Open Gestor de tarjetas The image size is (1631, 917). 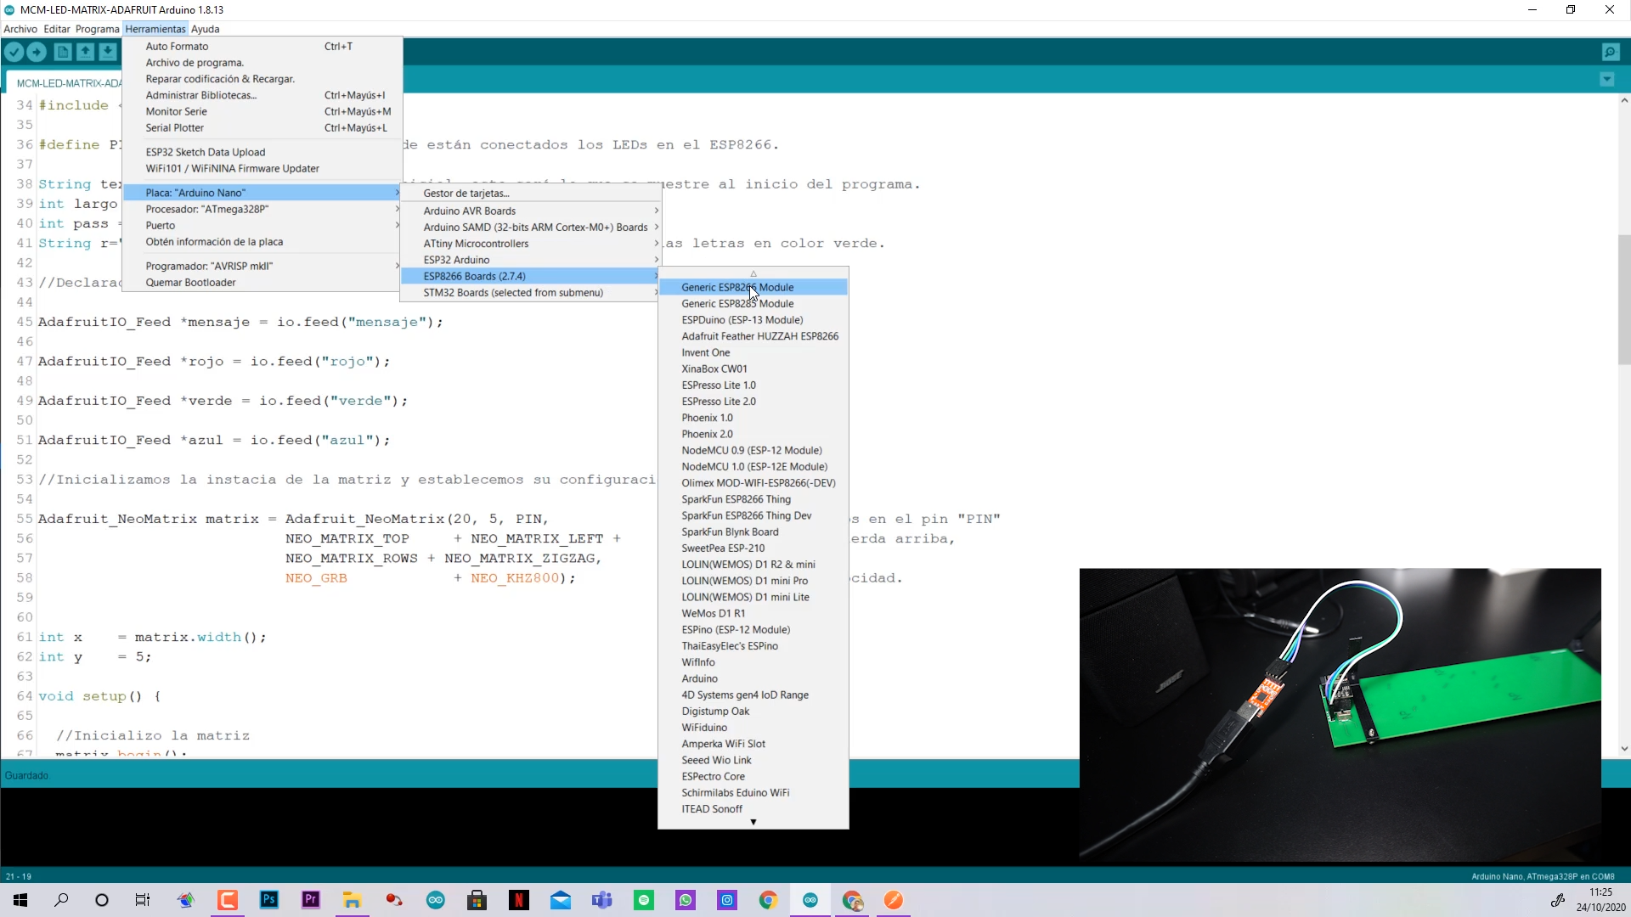[x=531, y=194]
